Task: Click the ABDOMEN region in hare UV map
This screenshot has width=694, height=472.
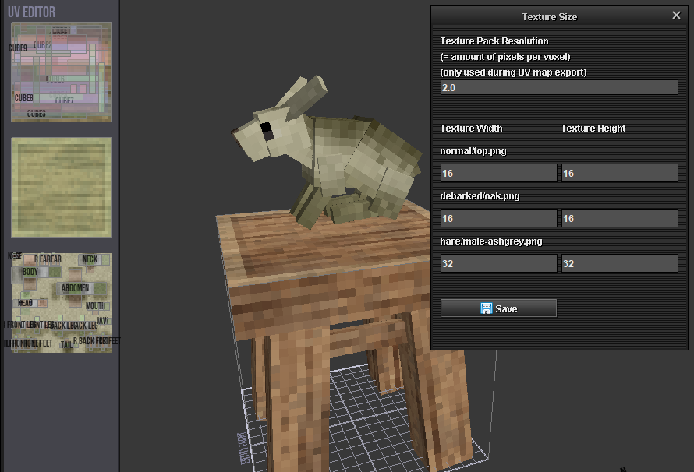Action: pos(76,288)
